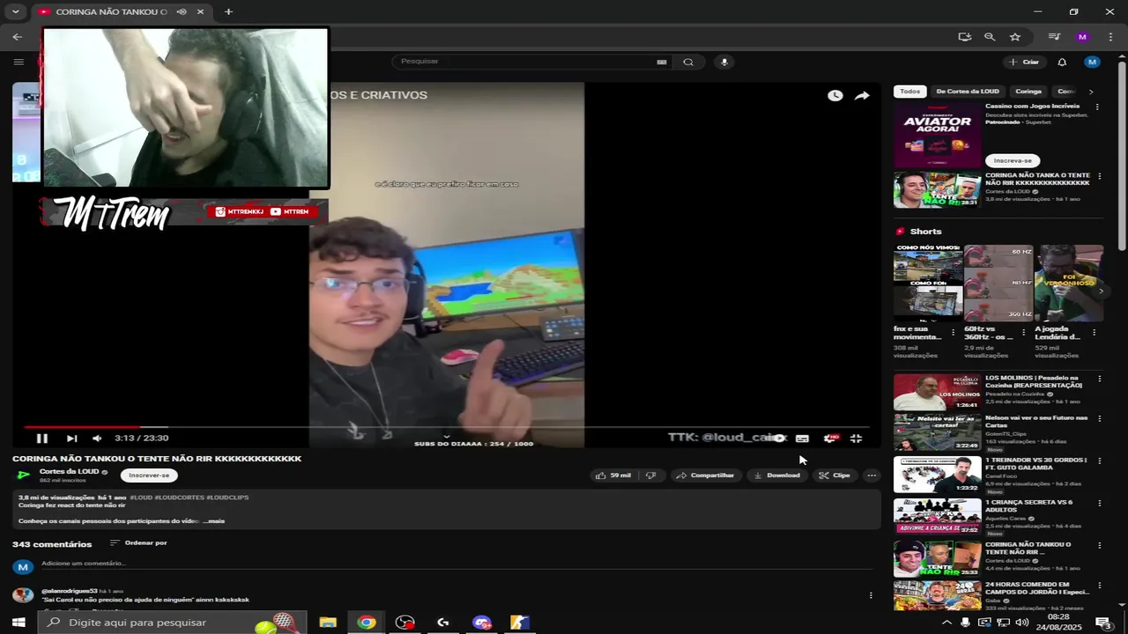This screenshot has height=634, width=1128.
Task: Go back in Chrome
Action: 18,37
